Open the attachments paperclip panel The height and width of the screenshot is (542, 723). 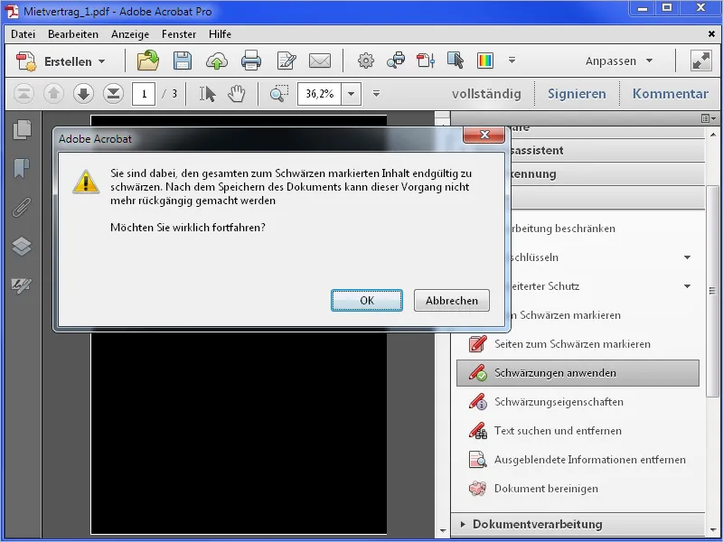[22, 208]
